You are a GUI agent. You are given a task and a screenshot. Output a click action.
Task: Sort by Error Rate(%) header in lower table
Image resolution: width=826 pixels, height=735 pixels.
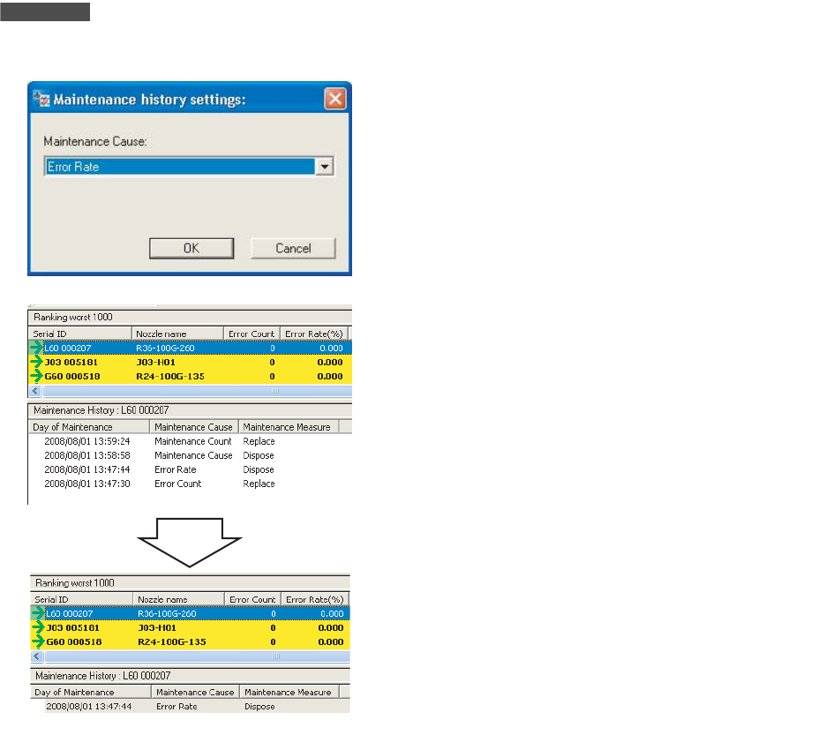point(314,599)
